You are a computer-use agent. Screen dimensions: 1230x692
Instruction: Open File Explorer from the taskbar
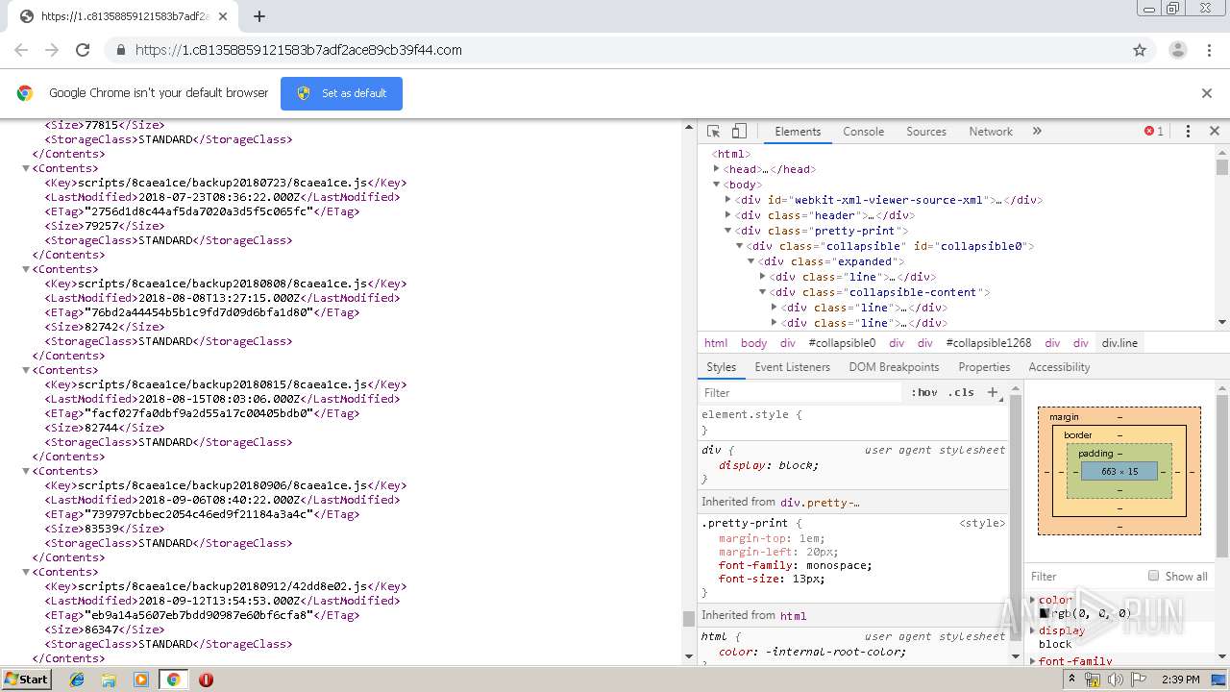coord(109,680)
